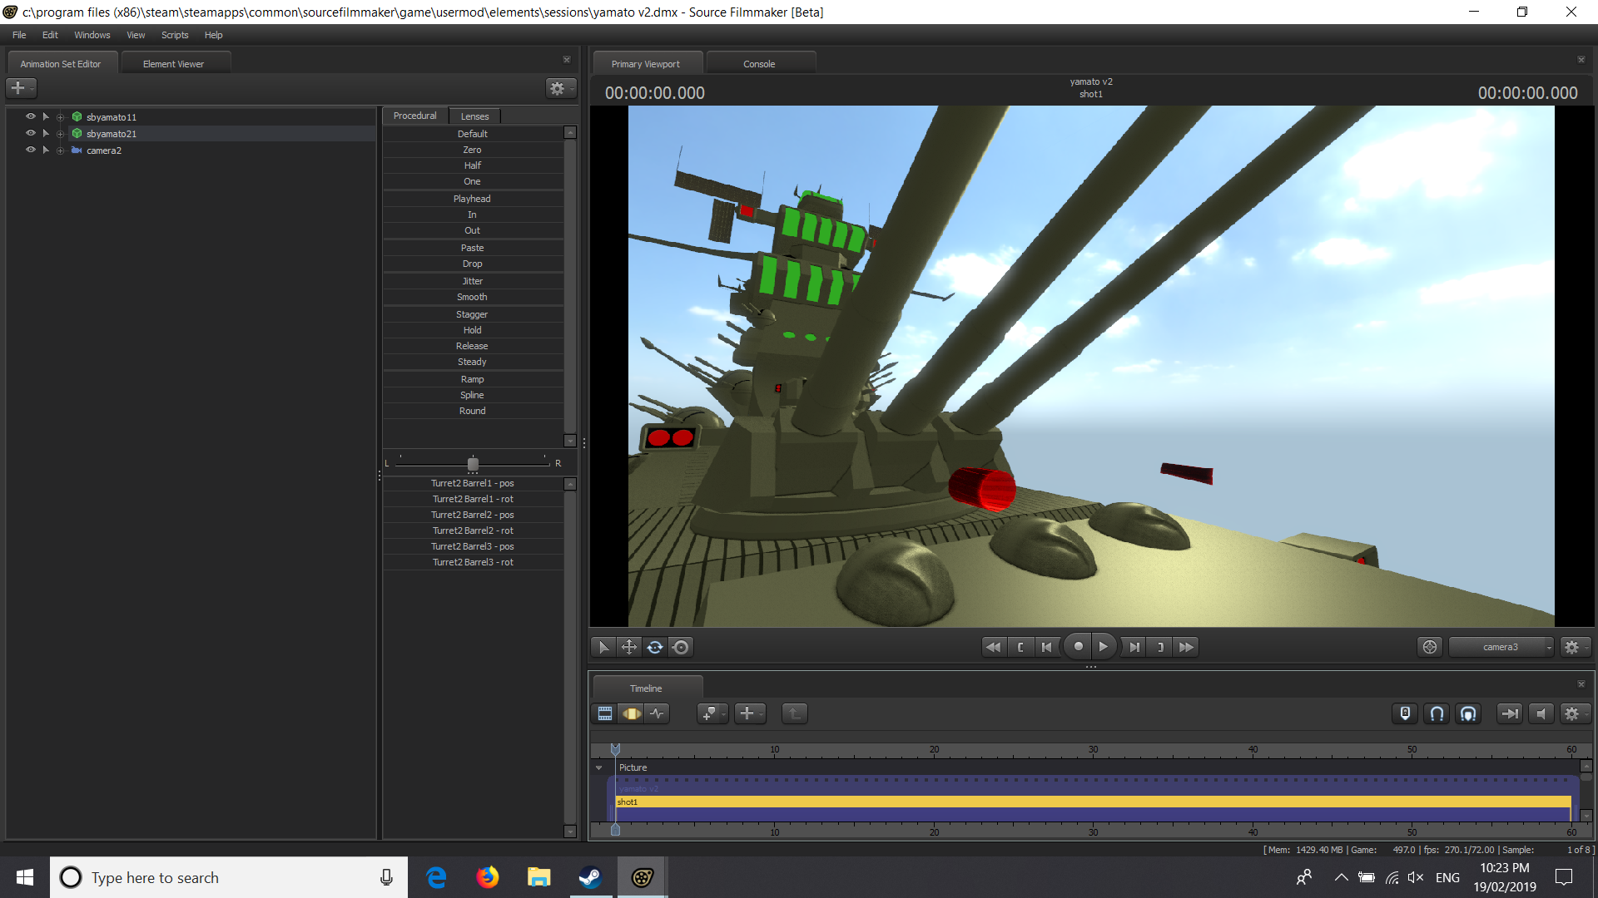1598x898 pixels.
Task: Apply the Spline procedural preset
Action: tap(473, 395)
